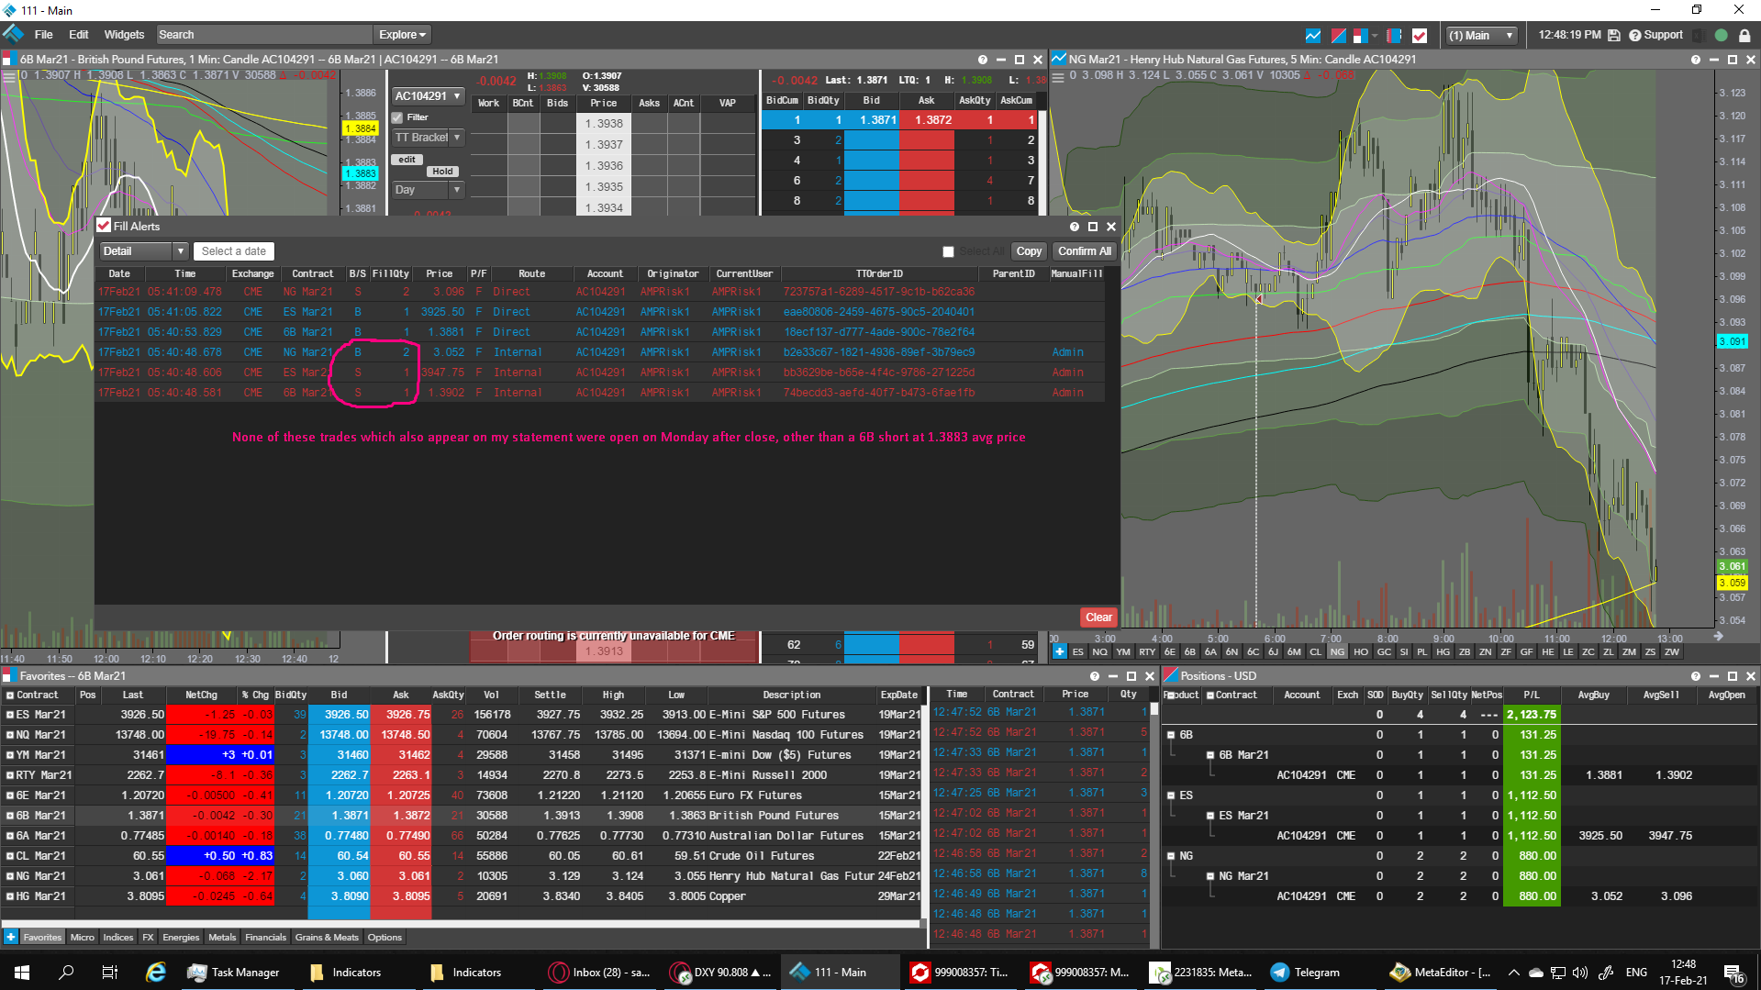1761x990 pixels.
Task: Open the File menu
Action: [43, 35]
